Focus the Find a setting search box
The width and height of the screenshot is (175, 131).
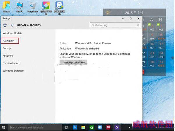[x=115, y=25]
